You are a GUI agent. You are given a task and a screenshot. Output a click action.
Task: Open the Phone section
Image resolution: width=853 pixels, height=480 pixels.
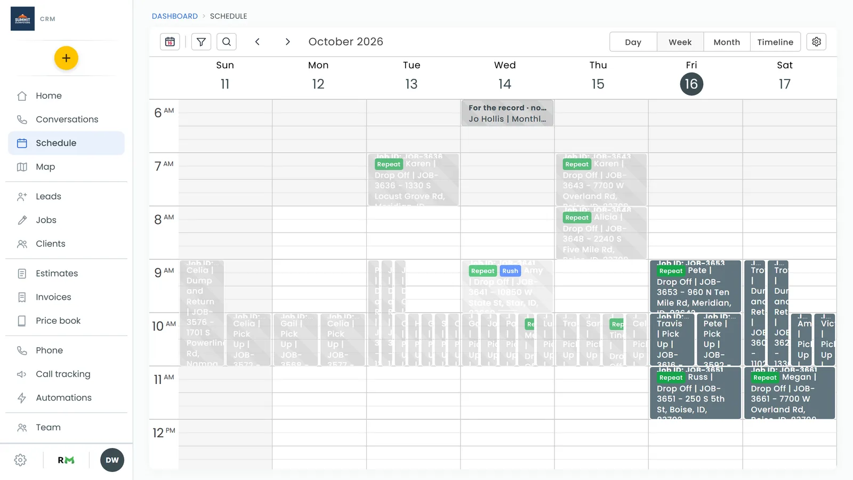(x=66, y=350)
